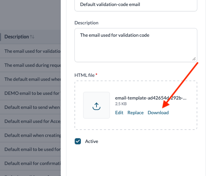211x176 pixels.
Task: Click Edit under the email template file
Action: [x=119, y=113]
